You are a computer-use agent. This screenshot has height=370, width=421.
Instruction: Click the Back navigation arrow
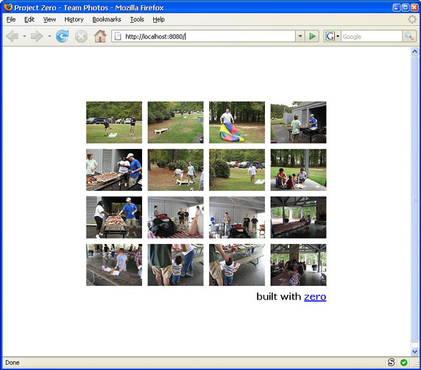[x=13, y=36]
